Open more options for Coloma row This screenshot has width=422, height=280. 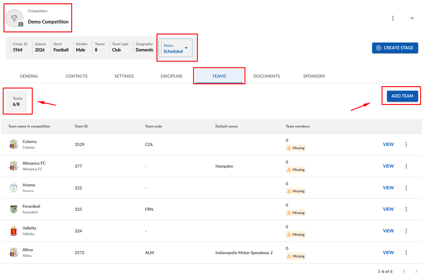point(406,144)
